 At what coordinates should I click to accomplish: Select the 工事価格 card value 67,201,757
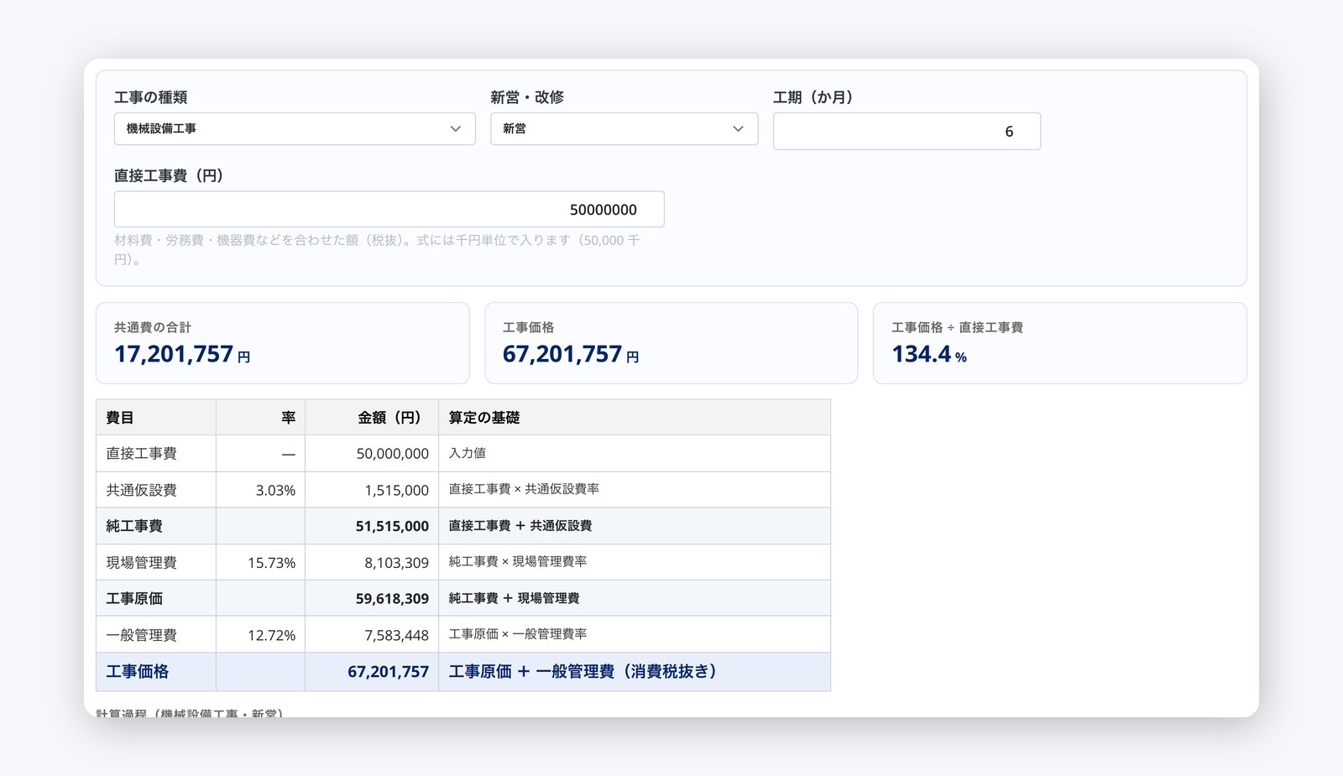[x=562, y=354]
